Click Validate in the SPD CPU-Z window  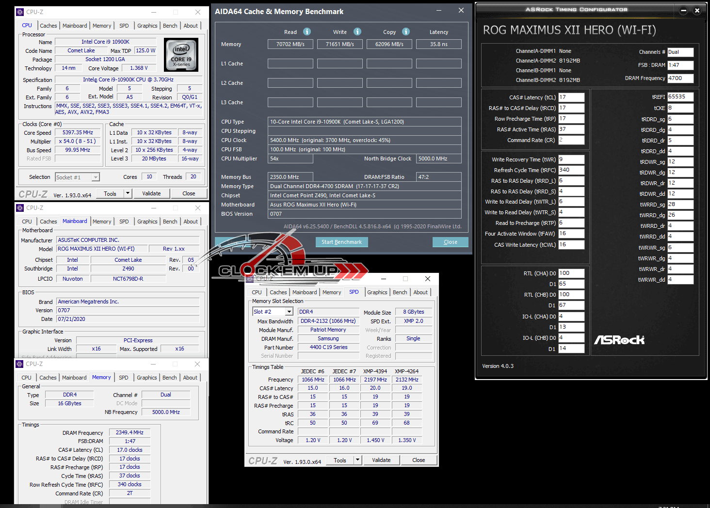pyautogui.click(x=381, y=460)
